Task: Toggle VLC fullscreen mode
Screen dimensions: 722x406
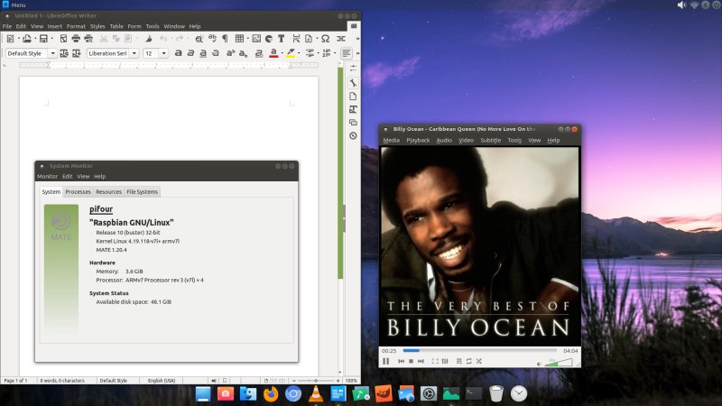Action: 435,361
